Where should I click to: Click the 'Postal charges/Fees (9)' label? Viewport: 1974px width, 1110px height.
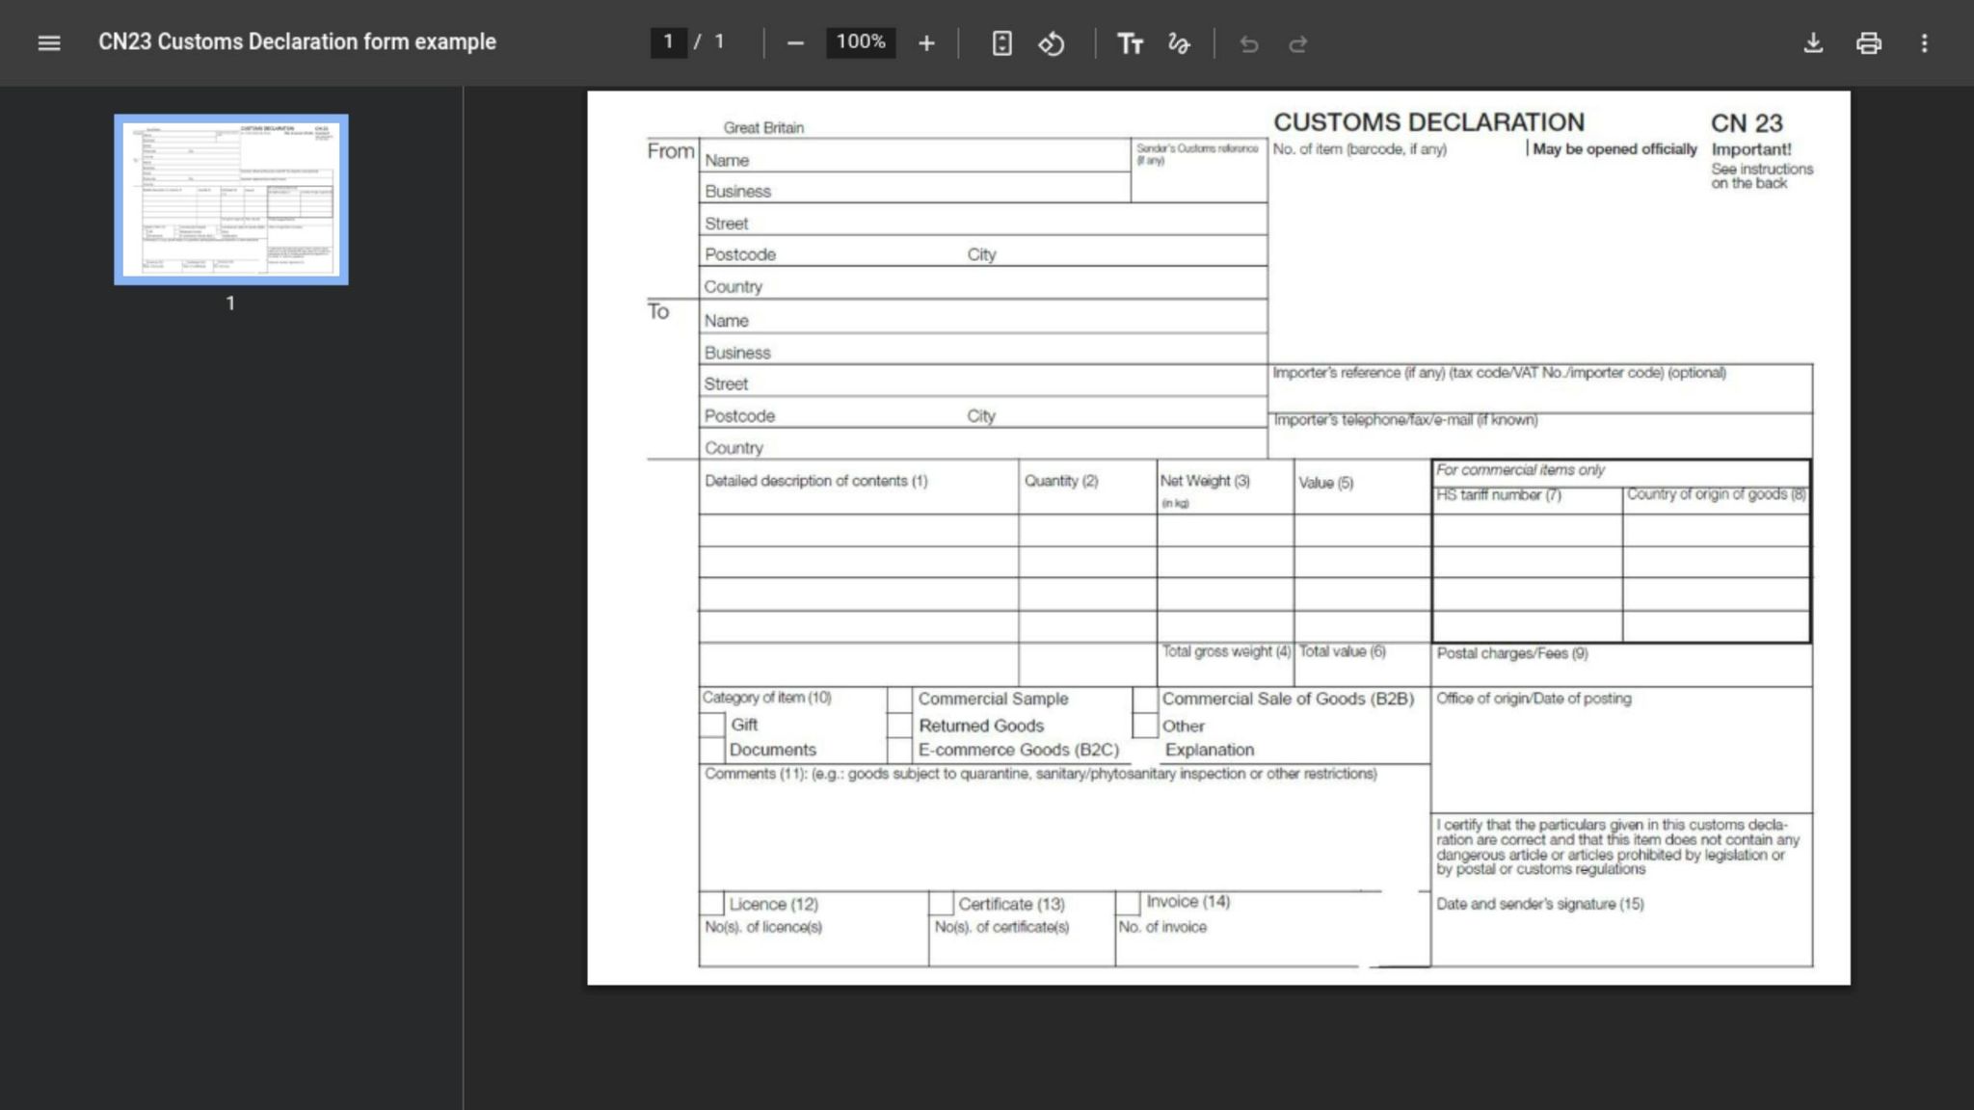1512,653
